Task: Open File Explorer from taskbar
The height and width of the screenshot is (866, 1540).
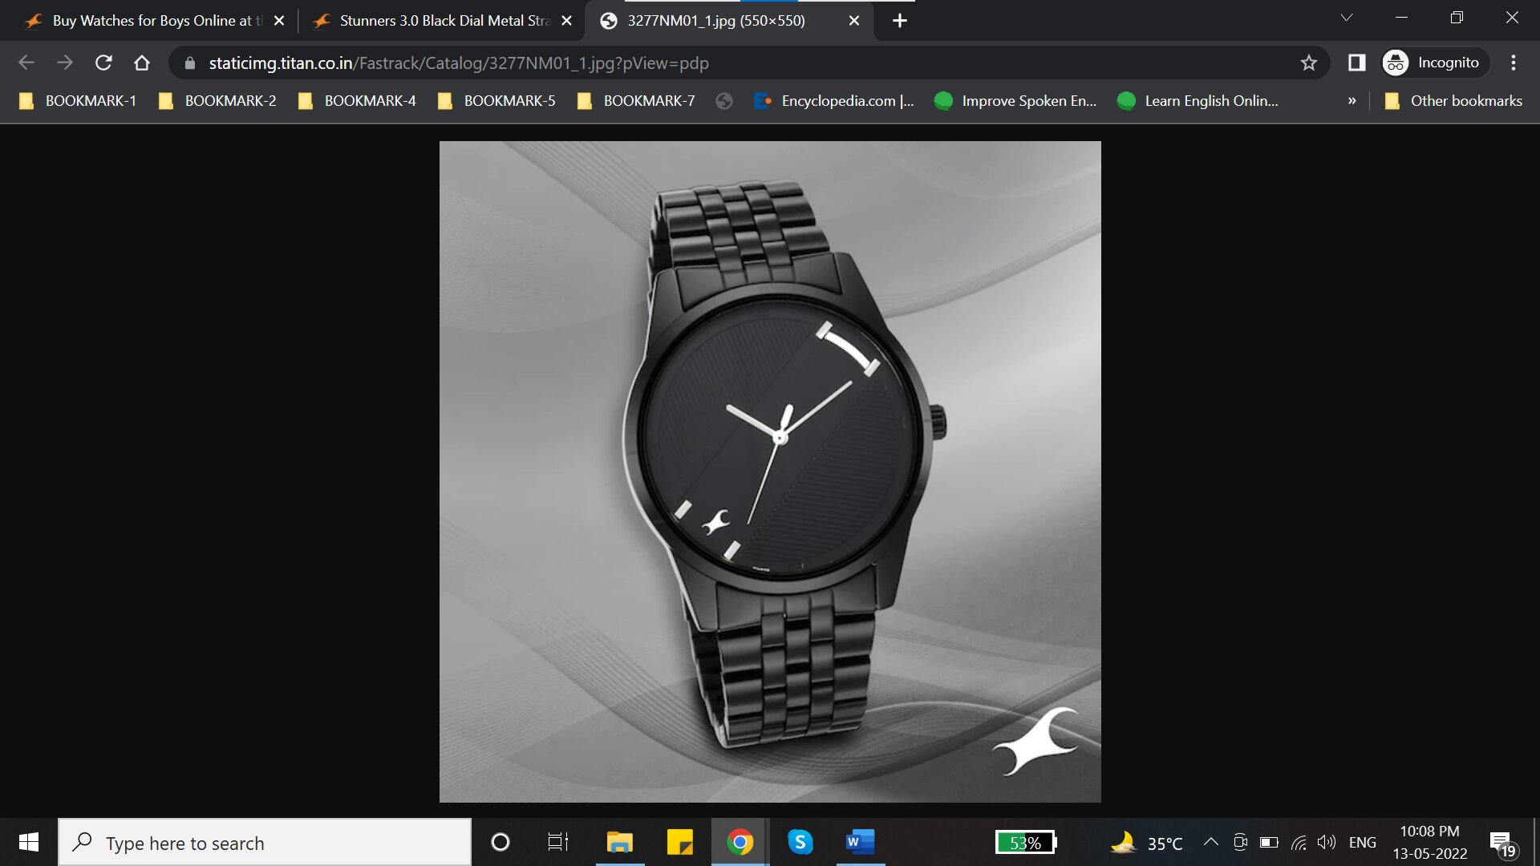Action: (620, 843)
